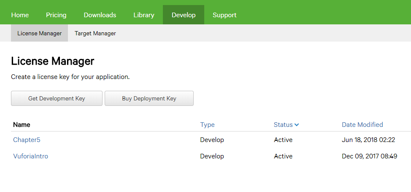Open the Chapter5 license link
The image size is (411, 192).
pyautogui.click(x=27, y=140)
